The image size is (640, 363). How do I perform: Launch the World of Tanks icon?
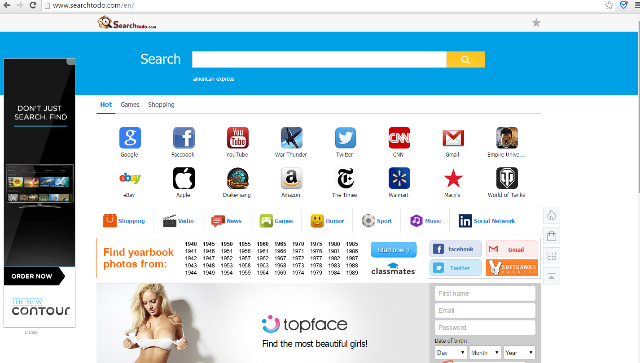click(507, 178)
